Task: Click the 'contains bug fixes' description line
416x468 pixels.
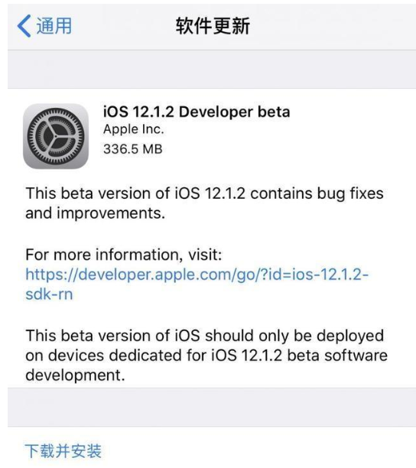Action: (x=204, y=193)
